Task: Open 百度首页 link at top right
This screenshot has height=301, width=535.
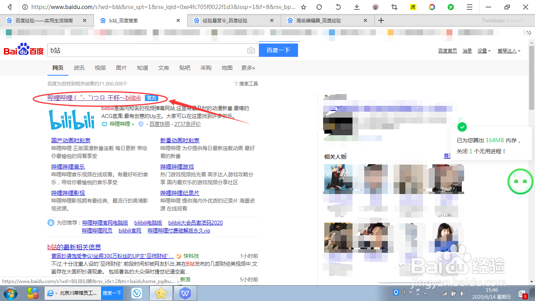Action: 447,51
